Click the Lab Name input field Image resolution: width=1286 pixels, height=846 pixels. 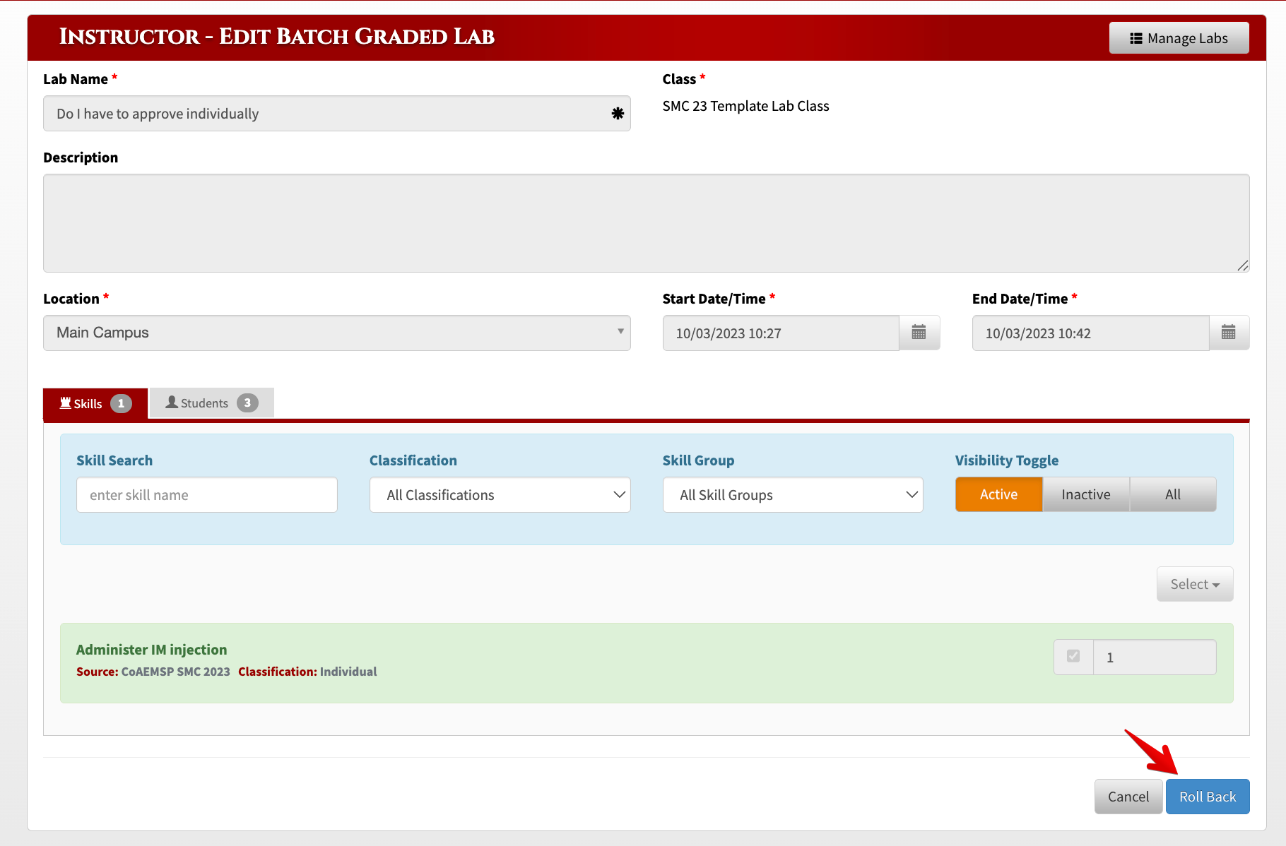[336, 114]
